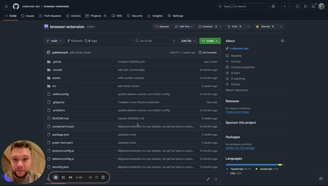
Task: Pause the screen recording
Action: (x=63, y=177)
